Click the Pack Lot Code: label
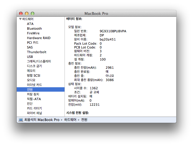Image resolution: width=193 pixels, height=146 pixels. [86, 43]
